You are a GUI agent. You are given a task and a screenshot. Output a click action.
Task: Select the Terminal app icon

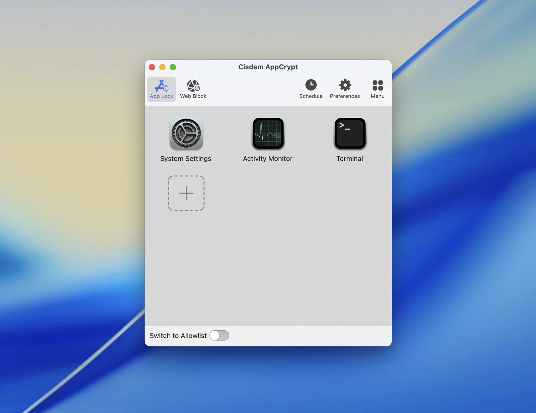[350, 133]
